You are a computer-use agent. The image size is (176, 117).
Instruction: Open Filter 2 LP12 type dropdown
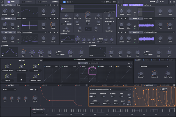pos(98,55)
